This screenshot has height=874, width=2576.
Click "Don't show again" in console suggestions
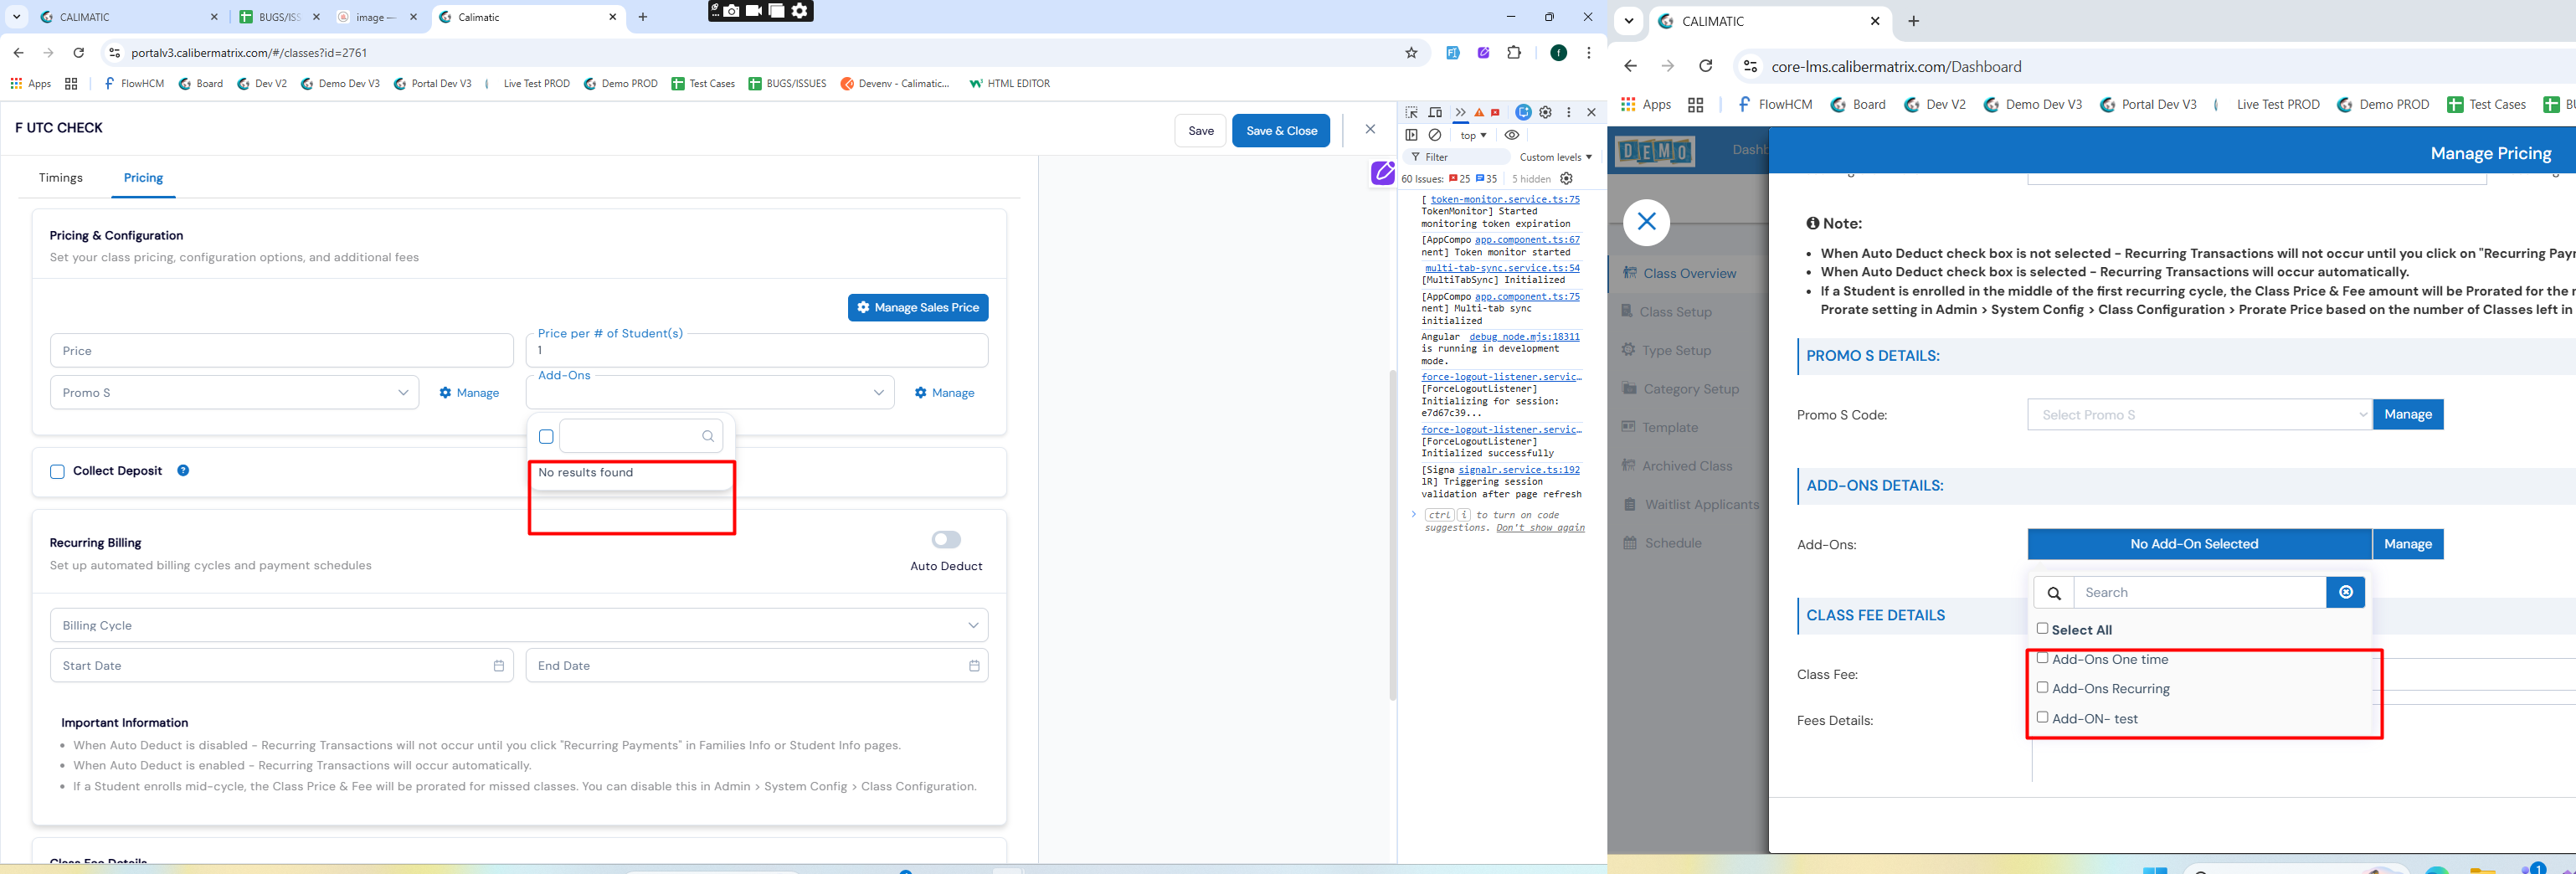[1540, 527]
